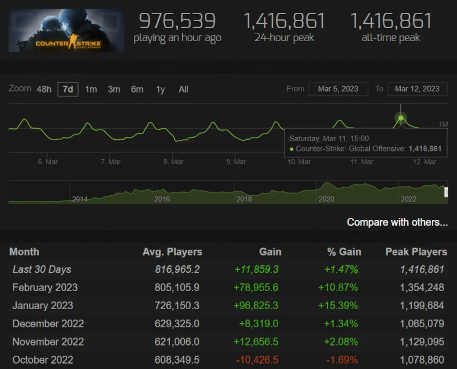Click the highlighted peak point on chart

tap(401, 118)
